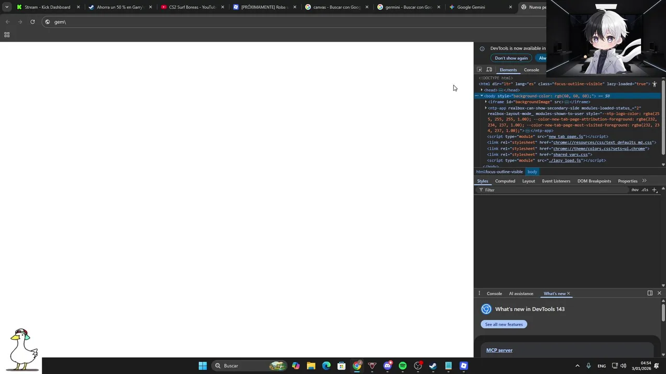This screenshot has width=666, height=374.
Task: Select the body breadcrumb item
Action: (532, 172)
